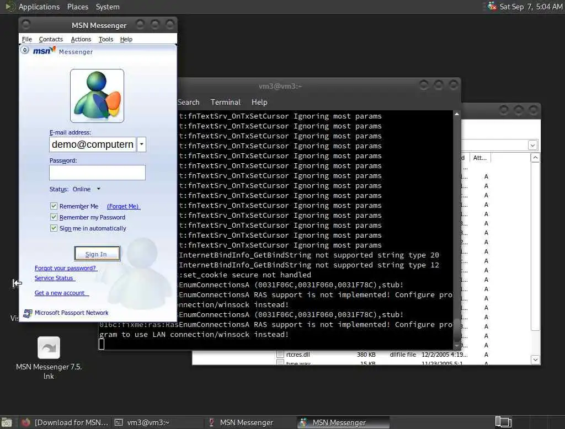The width and height of the screenshot is (565, 429).
Task: Expand the file manager address dropdown arrow
Action: coord(532,145)
